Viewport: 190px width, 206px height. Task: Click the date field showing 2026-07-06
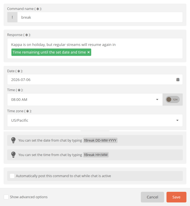(x=95, y=80)
